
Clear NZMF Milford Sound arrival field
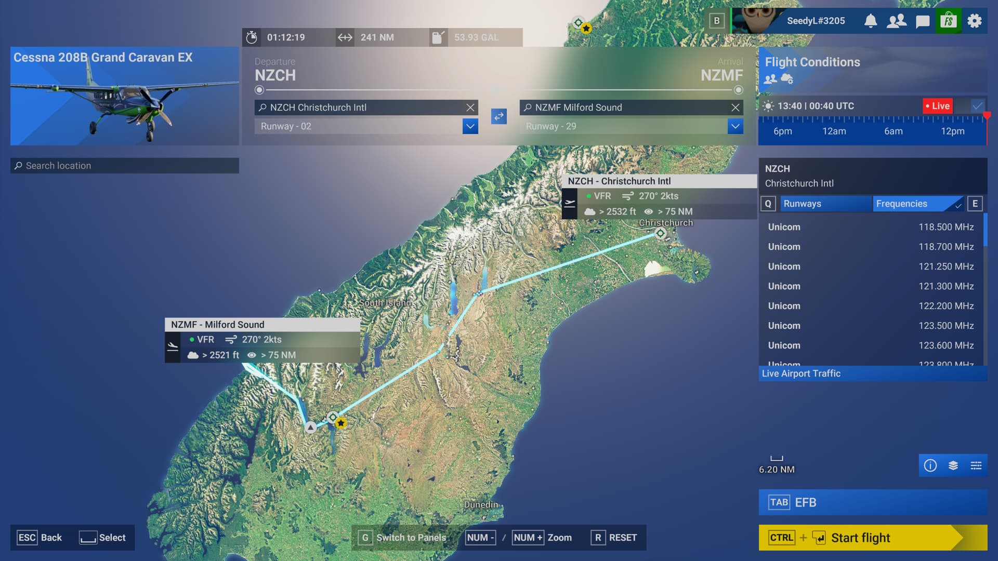(x=736, y=108)
